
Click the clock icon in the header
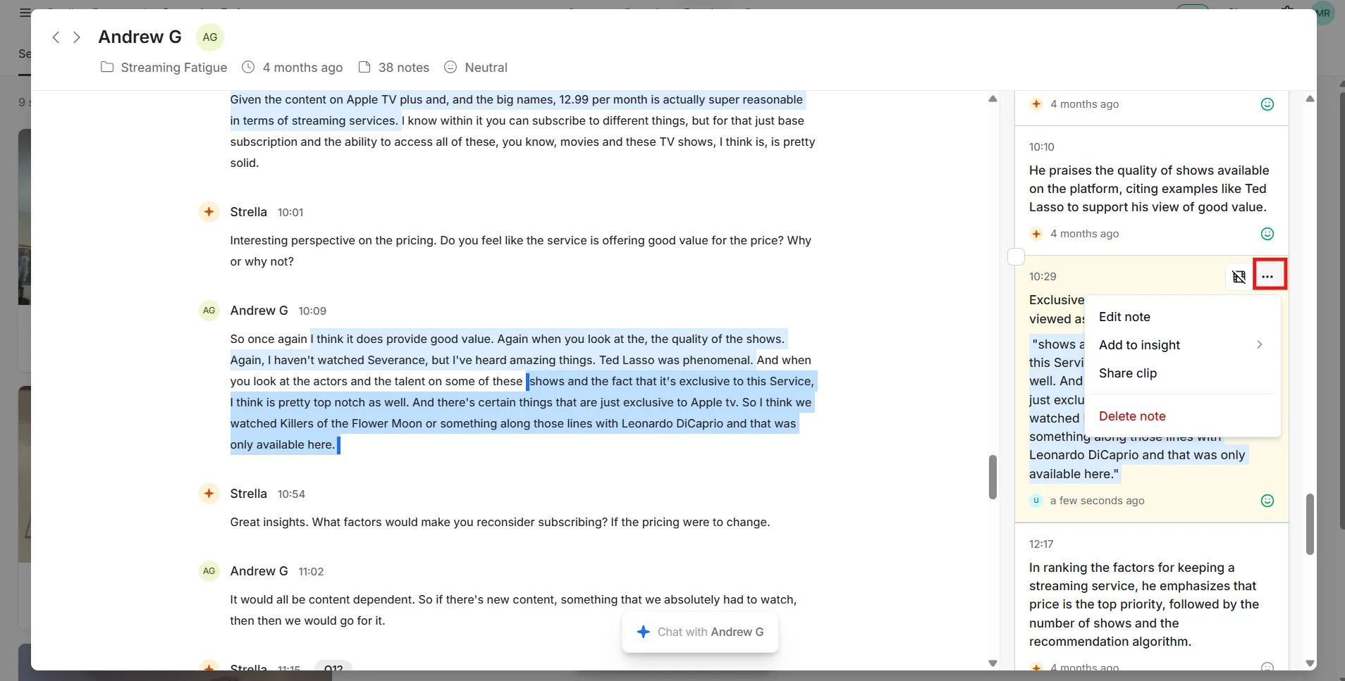248,68
